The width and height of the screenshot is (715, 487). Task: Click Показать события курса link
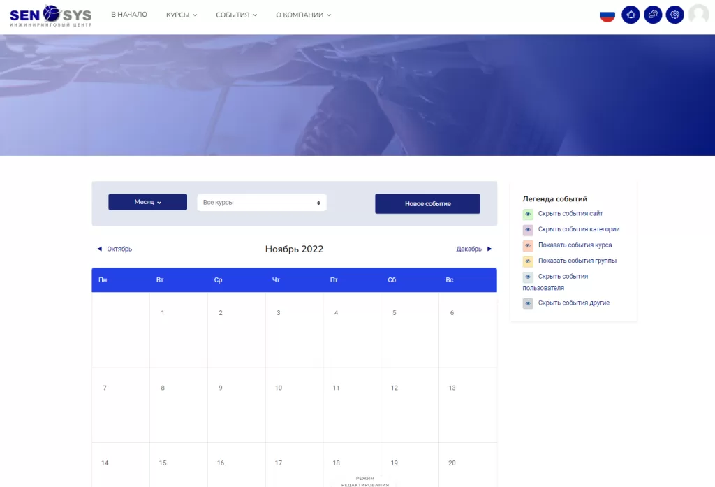click(575, 245)
